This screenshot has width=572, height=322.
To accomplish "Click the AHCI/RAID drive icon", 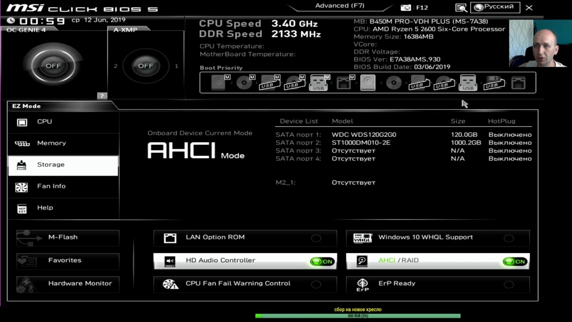I will click(362, 261).
